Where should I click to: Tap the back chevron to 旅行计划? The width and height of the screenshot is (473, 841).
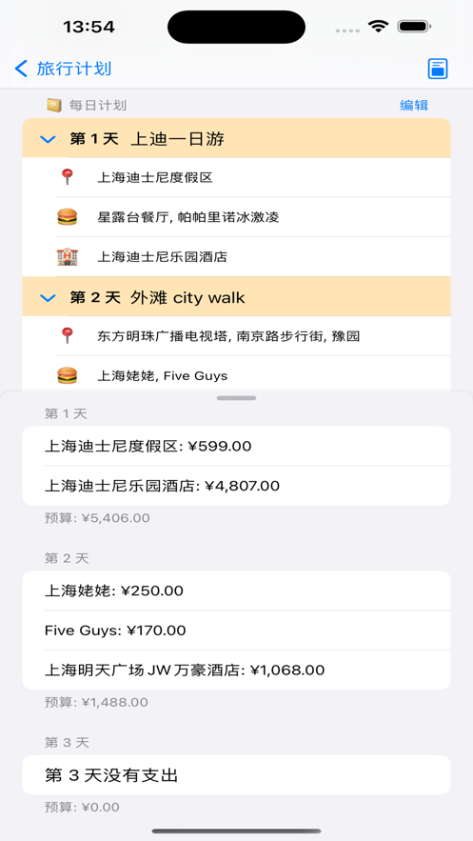pos(21,69)
